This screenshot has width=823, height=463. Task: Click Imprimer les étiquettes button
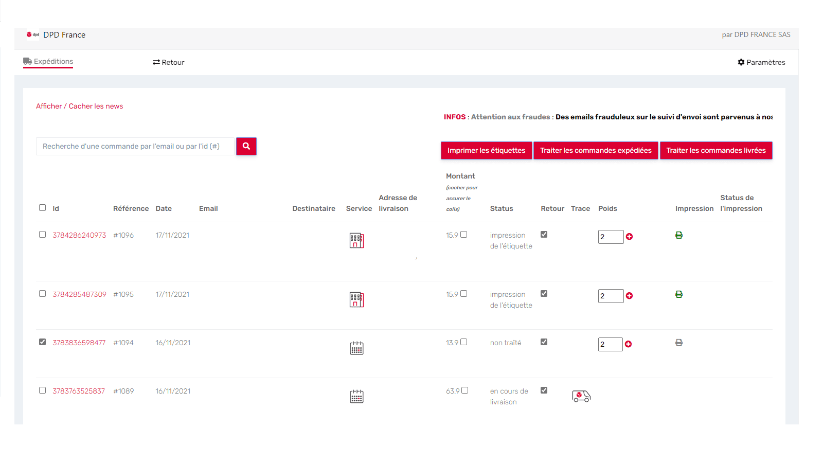coord(486,150)
